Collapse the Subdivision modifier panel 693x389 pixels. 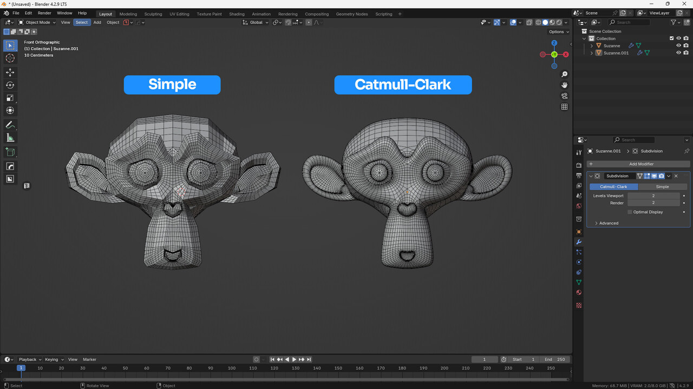point(591,176)
